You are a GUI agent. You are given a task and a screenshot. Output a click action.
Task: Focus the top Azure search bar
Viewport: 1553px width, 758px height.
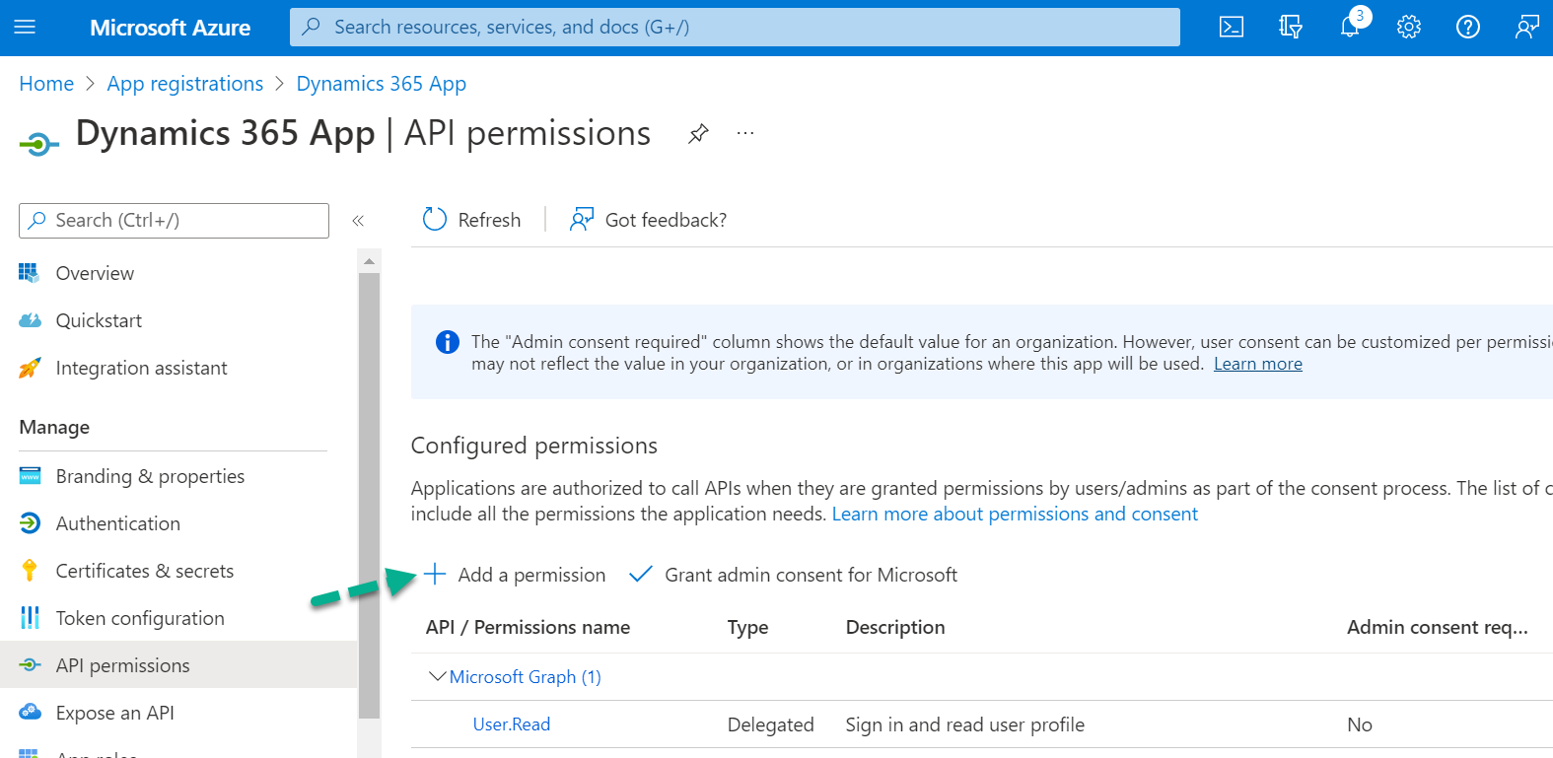point(735,27)
